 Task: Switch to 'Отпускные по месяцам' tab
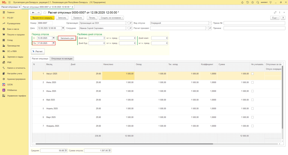pos(62,59)
